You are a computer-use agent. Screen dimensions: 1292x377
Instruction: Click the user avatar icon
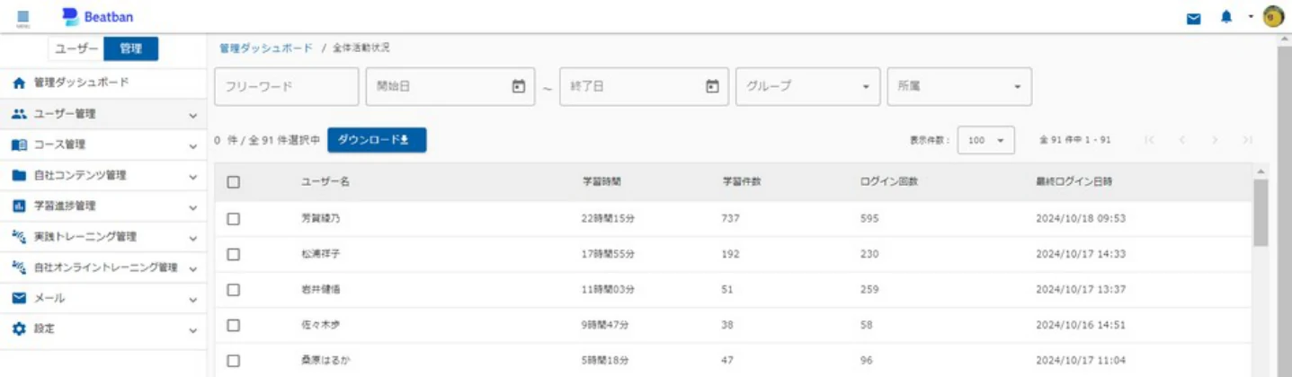(1273, 17)
